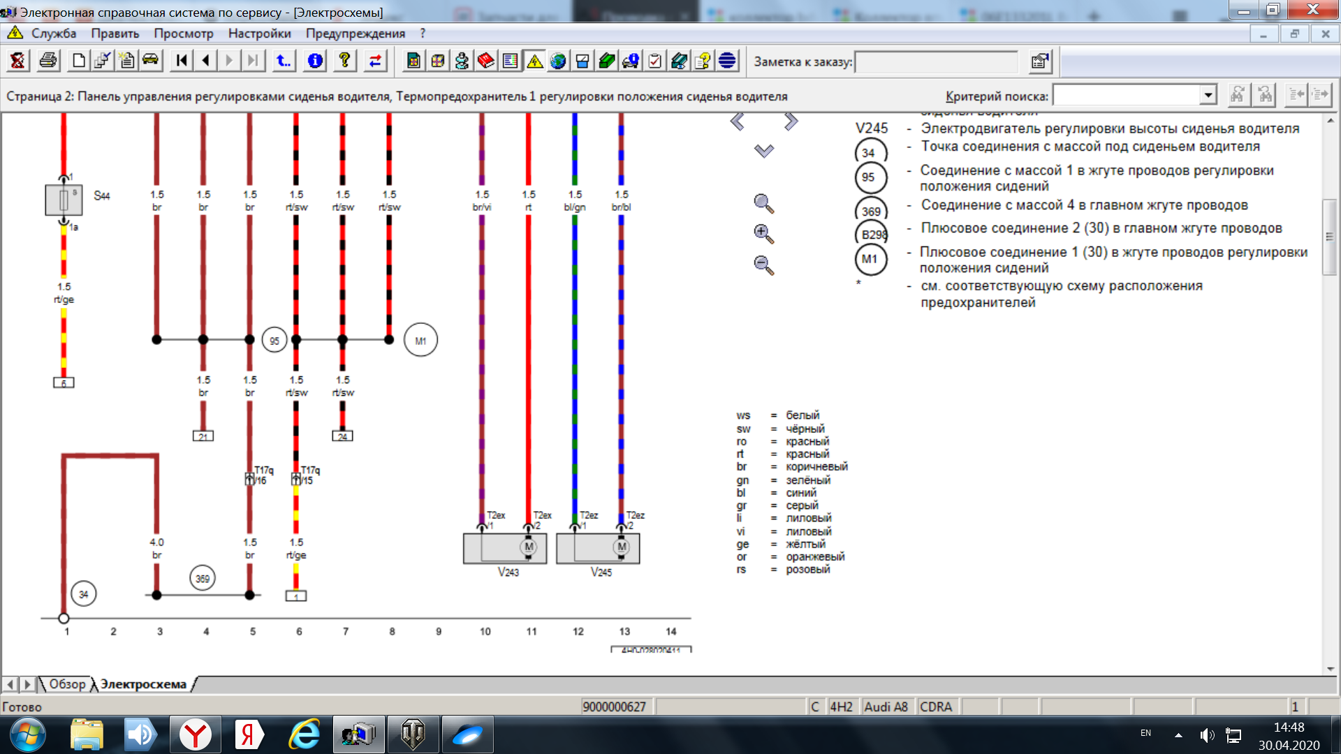1341x754 pixels.
Task: Open the Настройки menu
Action: tap(260, 34)
